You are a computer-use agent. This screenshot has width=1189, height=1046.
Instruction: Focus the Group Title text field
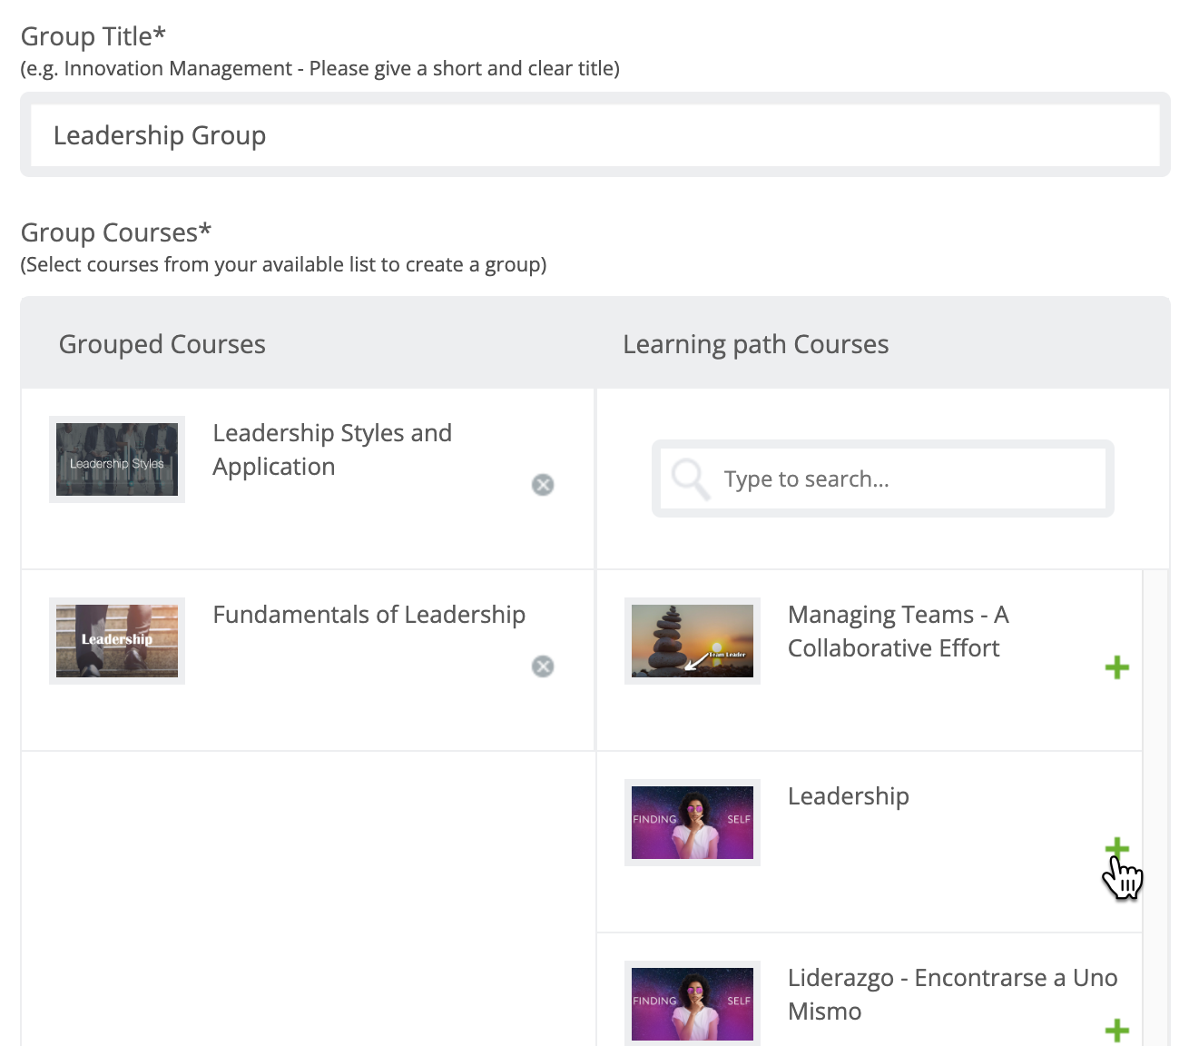(595, 135)
